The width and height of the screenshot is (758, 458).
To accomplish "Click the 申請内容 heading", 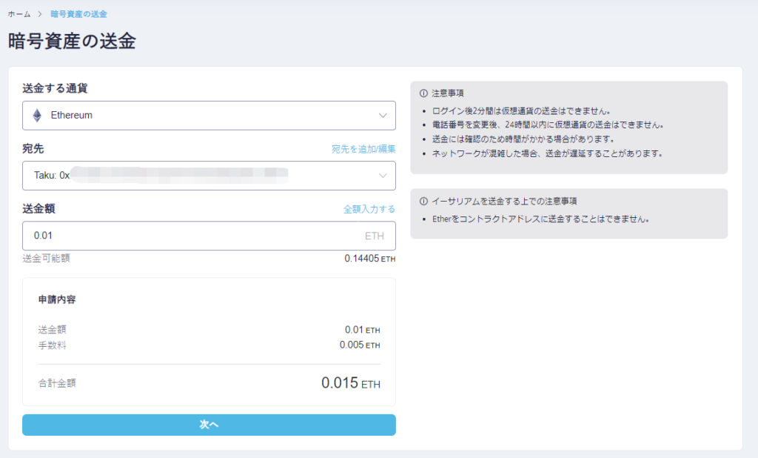I will pos(57,299).
